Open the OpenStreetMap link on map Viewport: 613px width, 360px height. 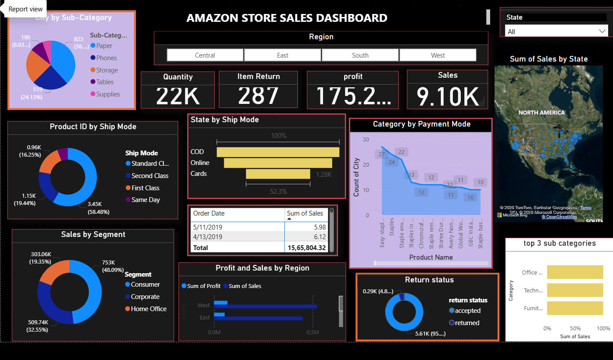pos(559,217)
